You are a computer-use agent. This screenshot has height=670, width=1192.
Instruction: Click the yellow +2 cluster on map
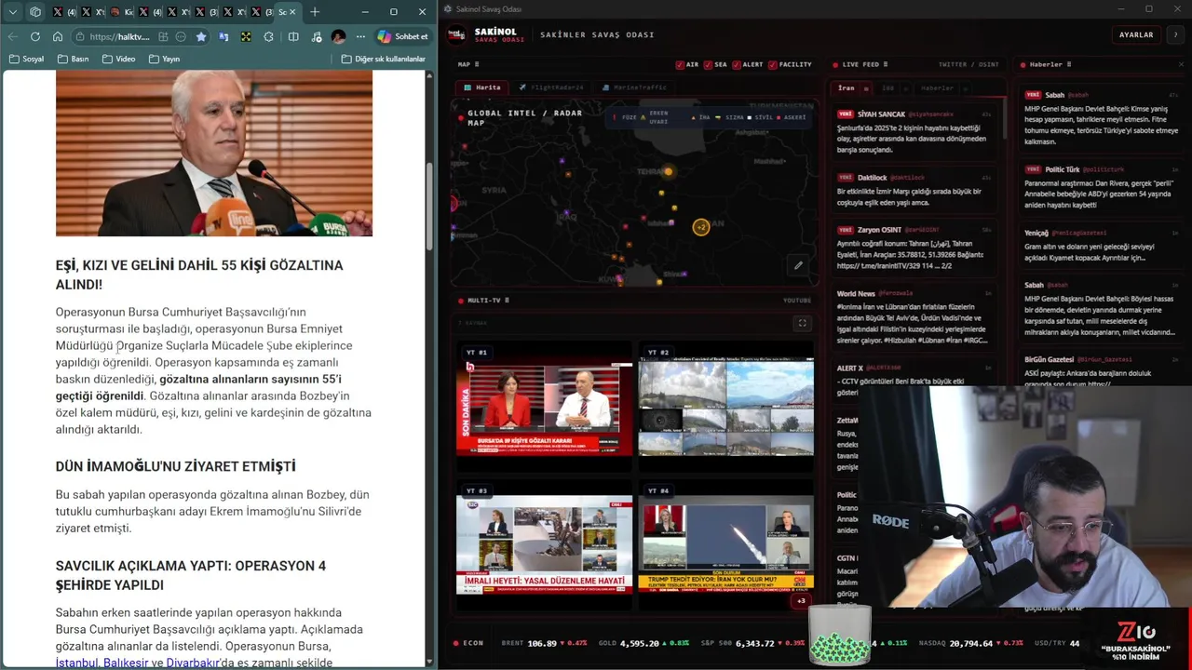[x=701, y=226]
